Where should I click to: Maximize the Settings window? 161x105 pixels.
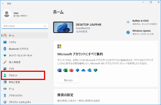tap(151, 2)
